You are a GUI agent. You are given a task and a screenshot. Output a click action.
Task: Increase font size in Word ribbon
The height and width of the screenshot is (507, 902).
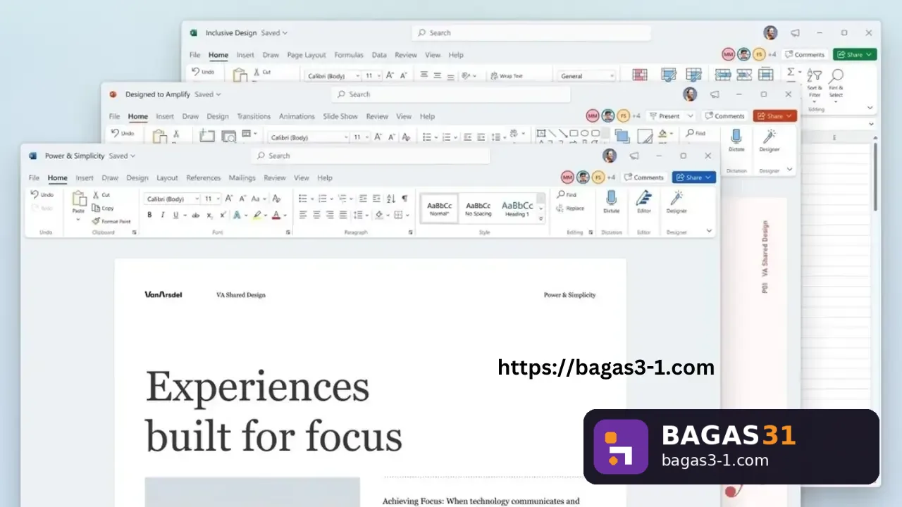[x=229, y=199]
